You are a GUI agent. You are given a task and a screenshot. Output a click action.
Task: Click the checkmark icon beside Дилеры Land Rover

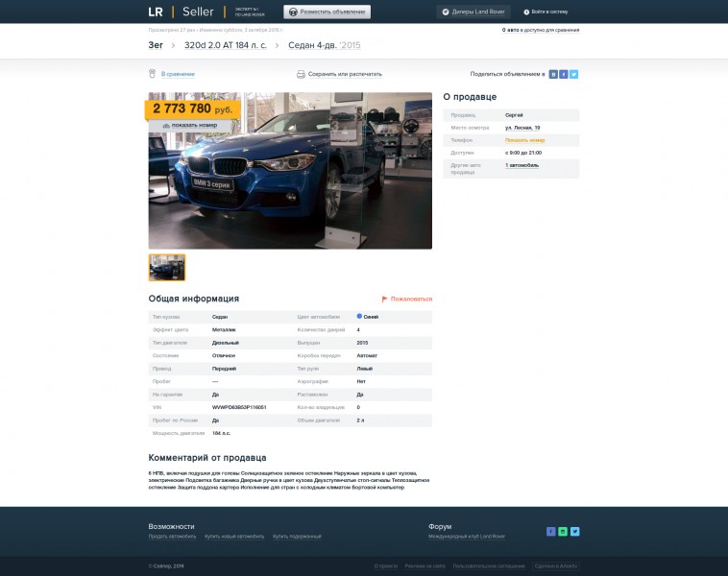(x=446, y=12)
